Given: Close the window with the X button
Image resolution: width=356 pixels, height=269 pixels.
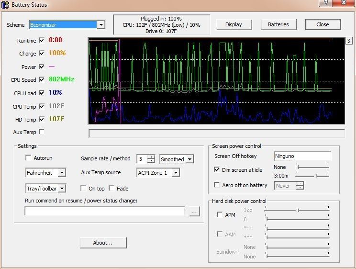Looking at the screenshot, I should point(344,3).
